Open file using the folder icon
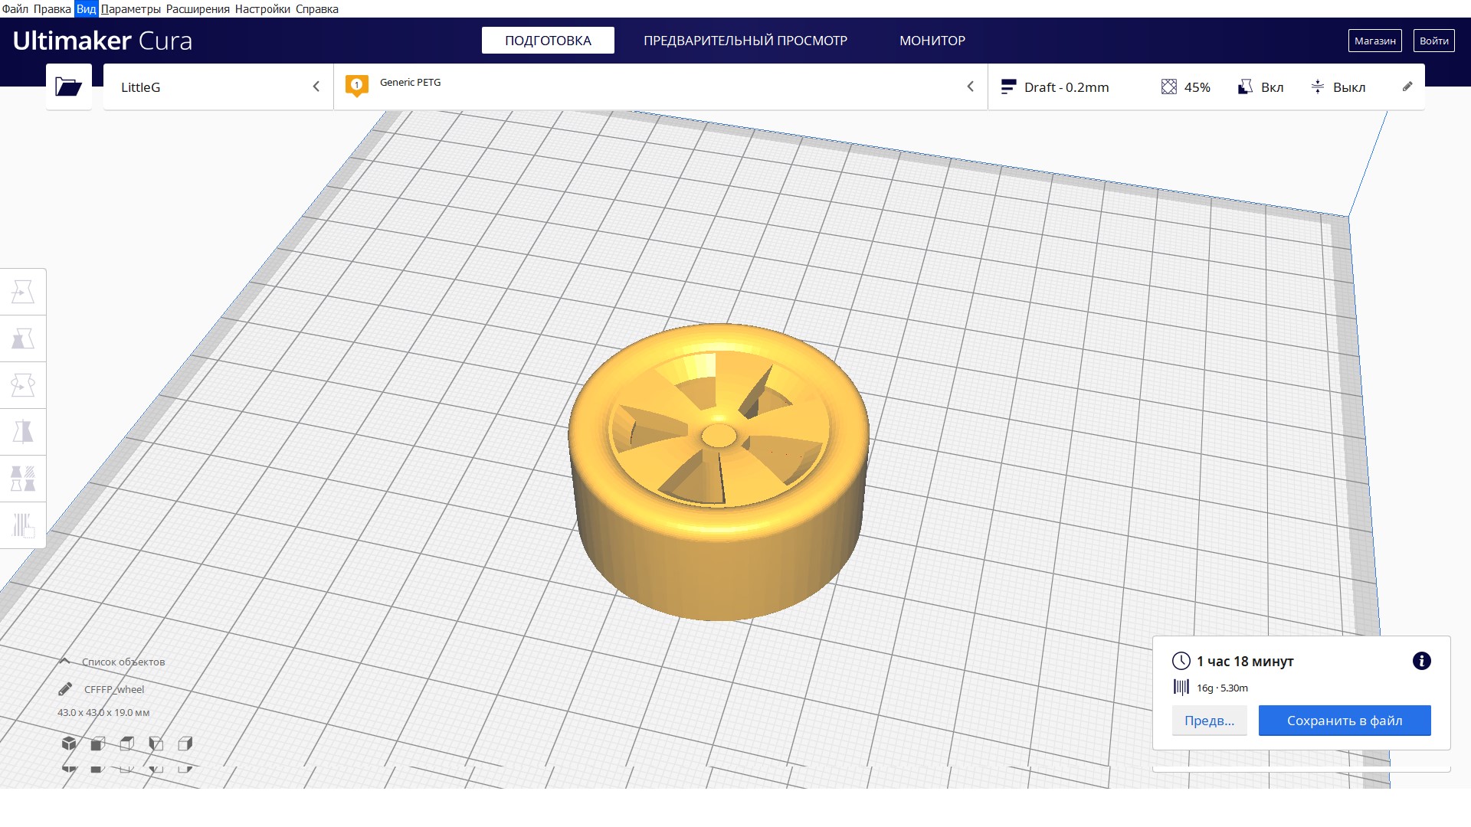 click(68, 87)
